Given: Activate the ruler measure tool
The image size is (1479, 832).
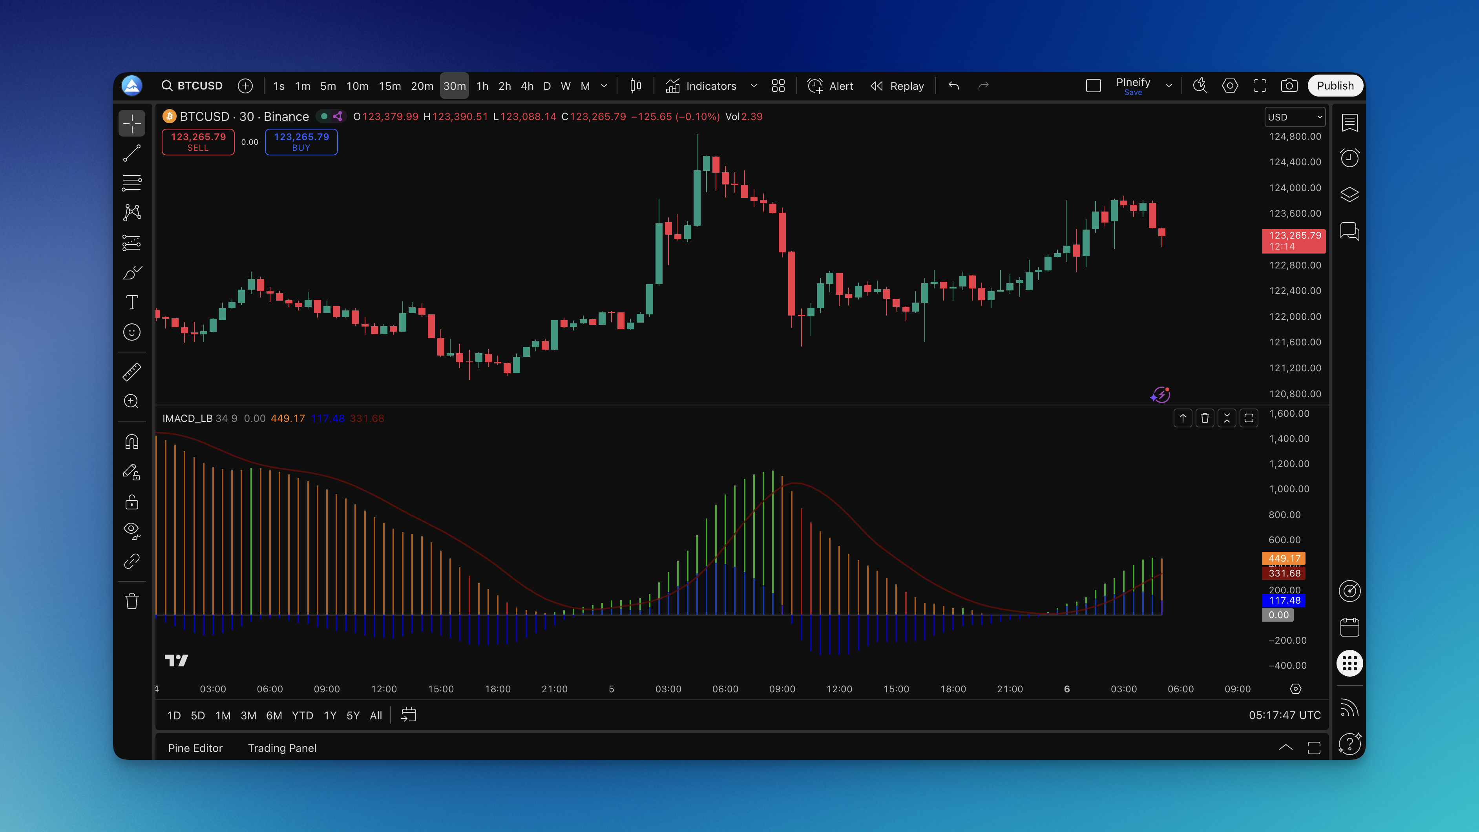Looking at the screenshot, I should pos(131,372).
